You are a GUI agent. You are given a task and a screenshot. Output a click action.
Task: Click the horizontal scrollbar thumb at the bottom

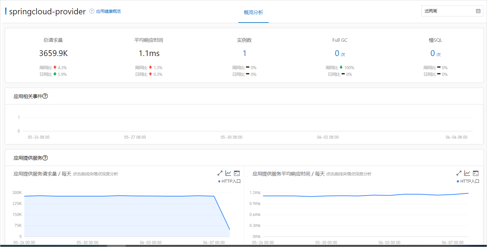click(116, 246)
